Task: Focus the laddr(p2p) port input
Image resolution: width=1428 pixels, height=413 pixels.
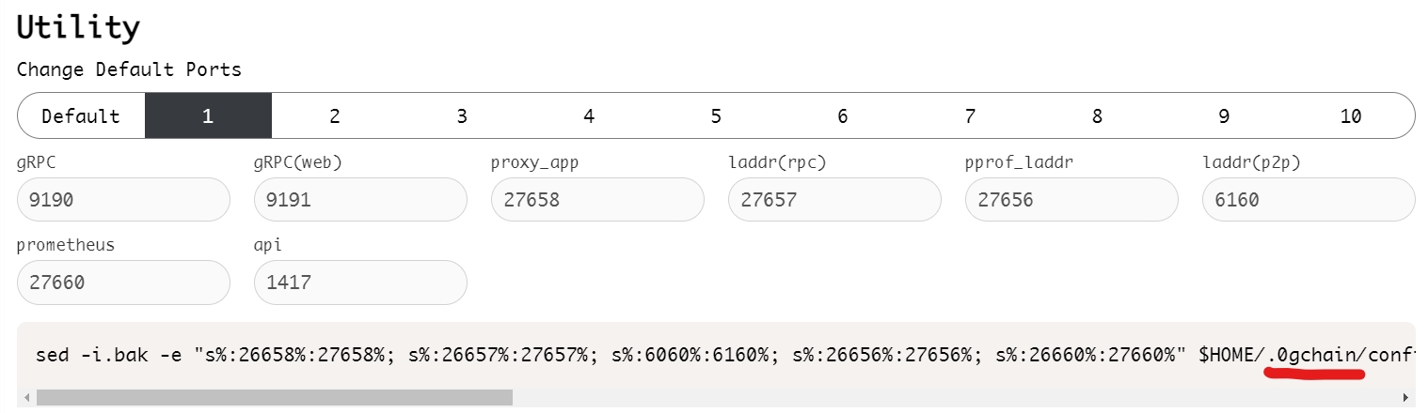Action: point(1309,200)
